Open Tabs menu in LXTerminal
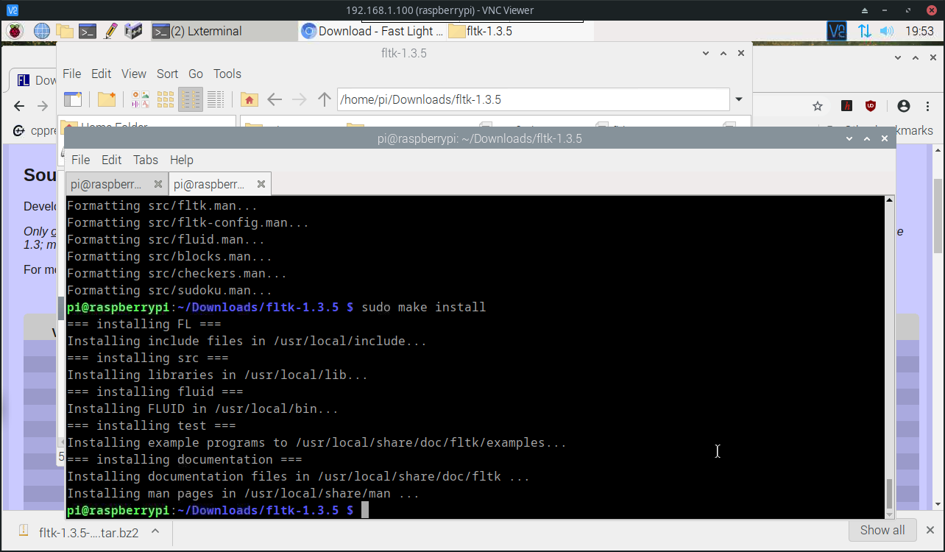 (x=146, y=160)
